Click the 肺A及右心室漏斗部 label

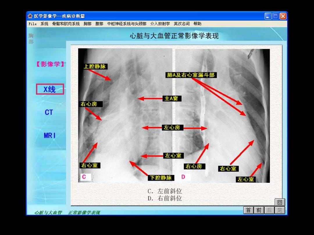pyautogui.click(x=191, y=75)
